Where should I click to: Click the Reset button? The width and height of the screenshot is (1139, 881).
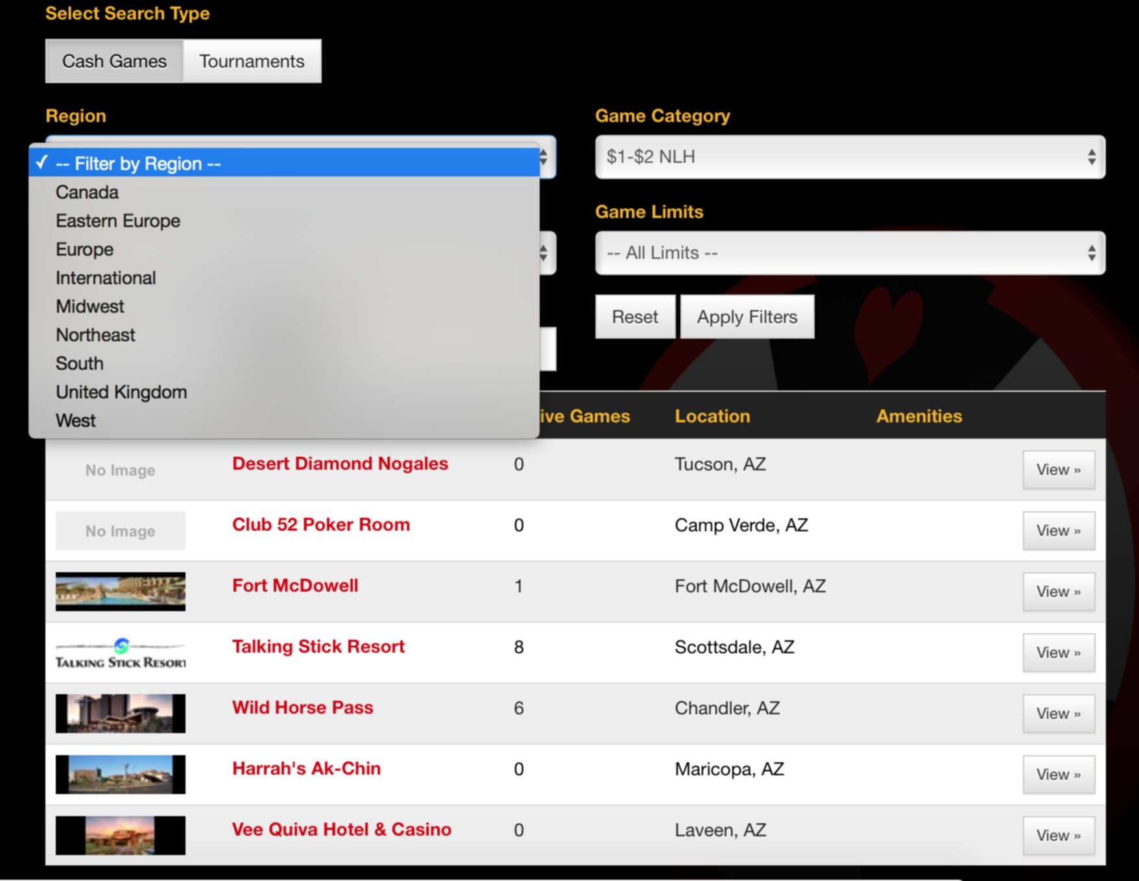pos(634,317)
